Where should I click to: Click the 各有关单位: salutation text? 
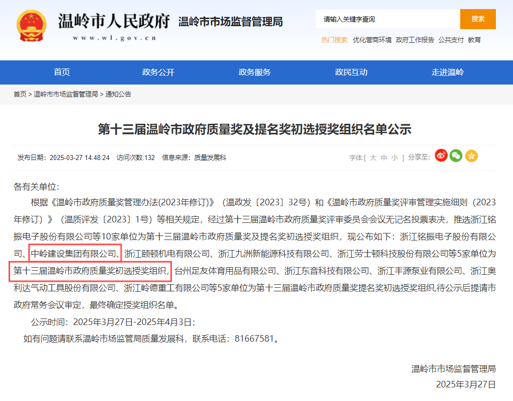click(x=36, y=187)
